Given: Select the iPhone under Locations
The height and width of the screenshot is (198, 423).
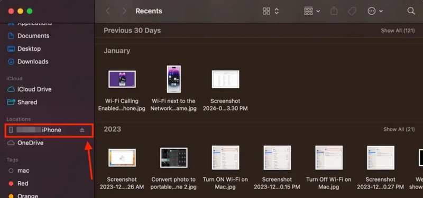Looking at the screenshot, I should tap(49, 130).
